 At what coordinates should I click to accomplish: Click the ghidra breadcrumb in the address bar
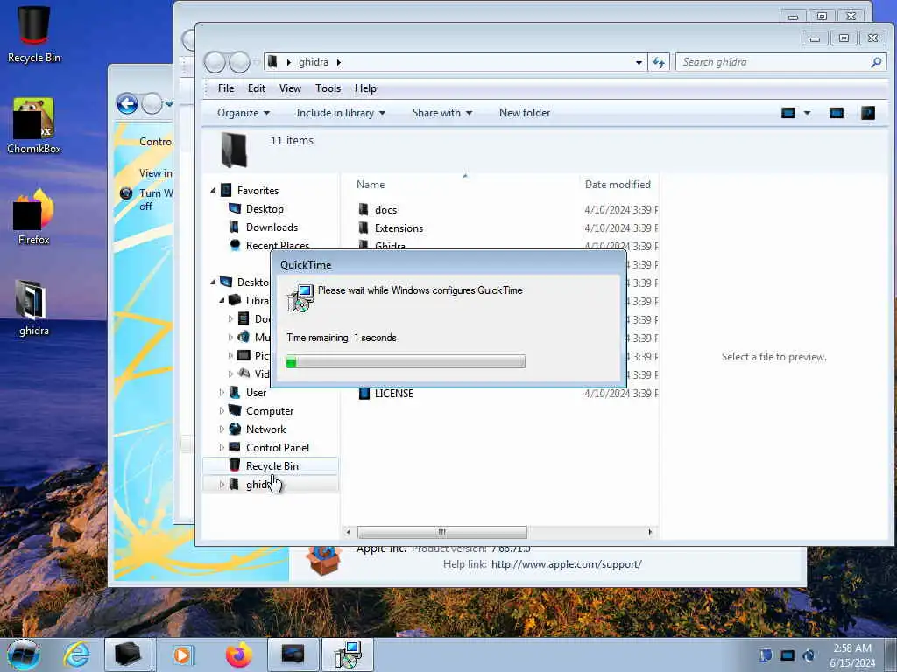click(x=314, y=62)
